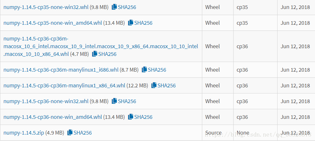Download numpy-1.14.5-cp36-none-win32.whl
Screen dimensions: 315x141
[x=46, y=101]
